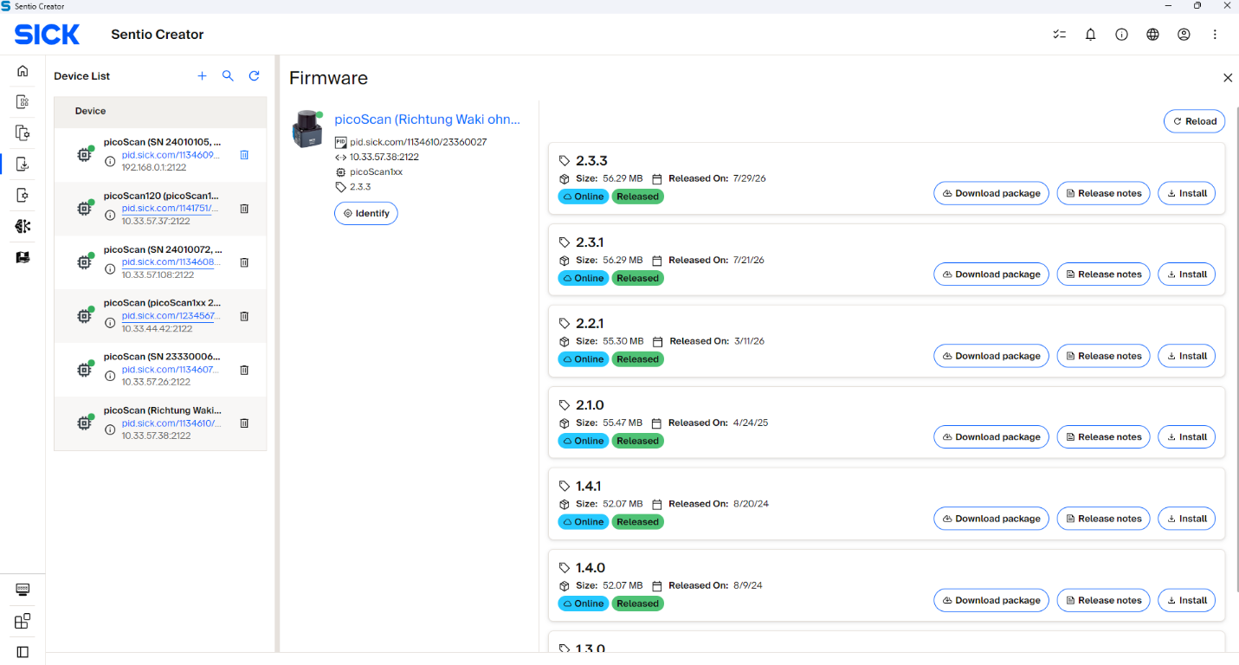This screenshot has width=1239, height=665.
Task: Delete the picoScan120 device entry
Action: 244,209
